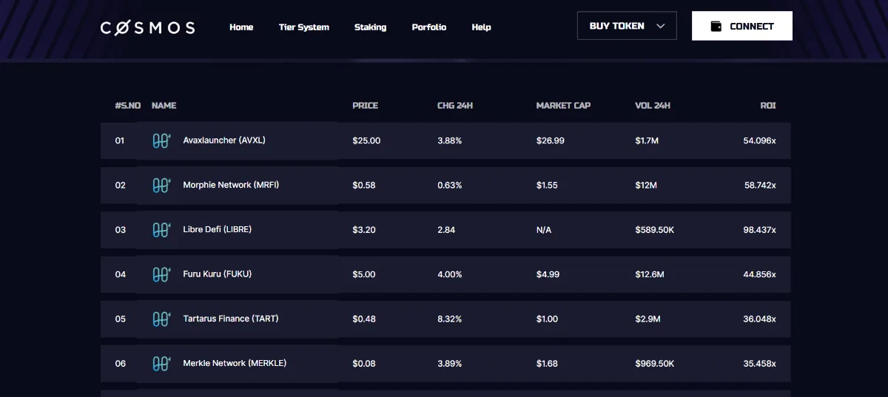Viewport: 888px width, 397px height.
Task: Sort by the PRICE column header
Action: (366, 106)
